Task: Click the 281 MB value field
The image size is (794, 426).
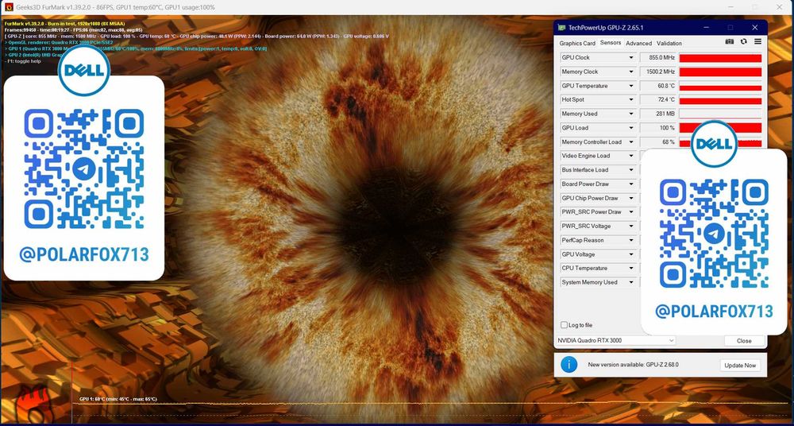Action: point(657,114)
